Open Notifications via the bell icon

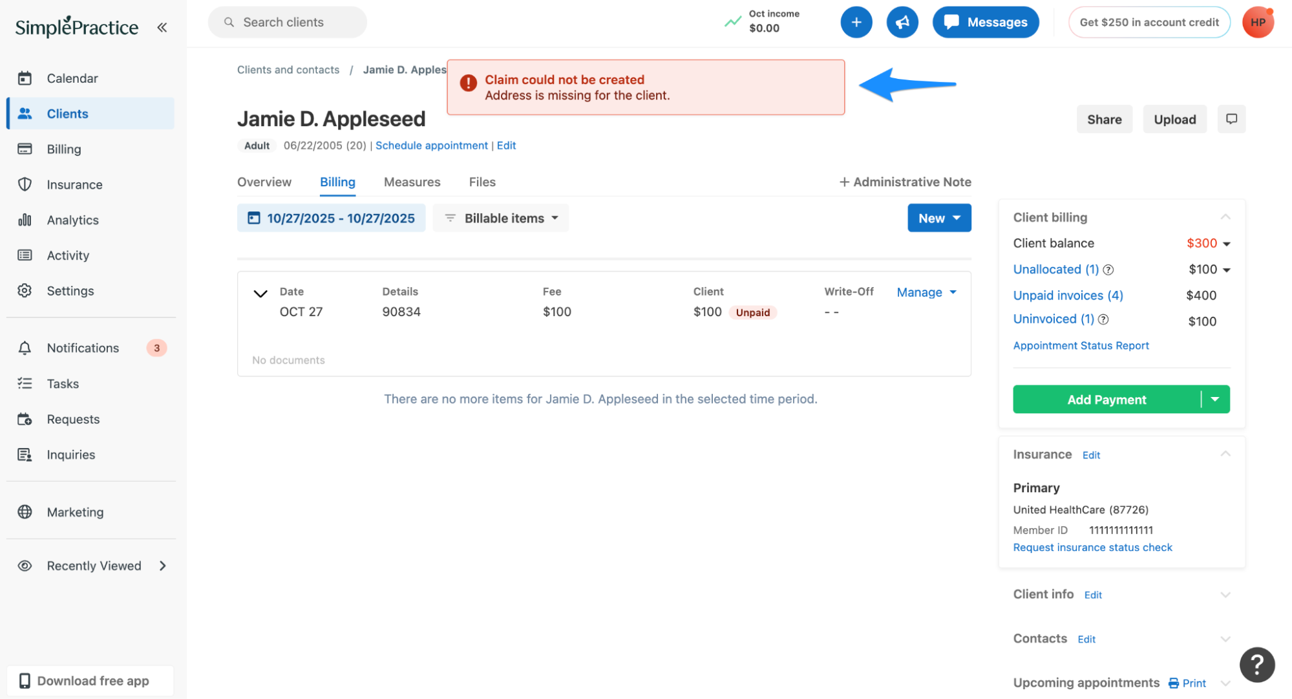point(25,347)
